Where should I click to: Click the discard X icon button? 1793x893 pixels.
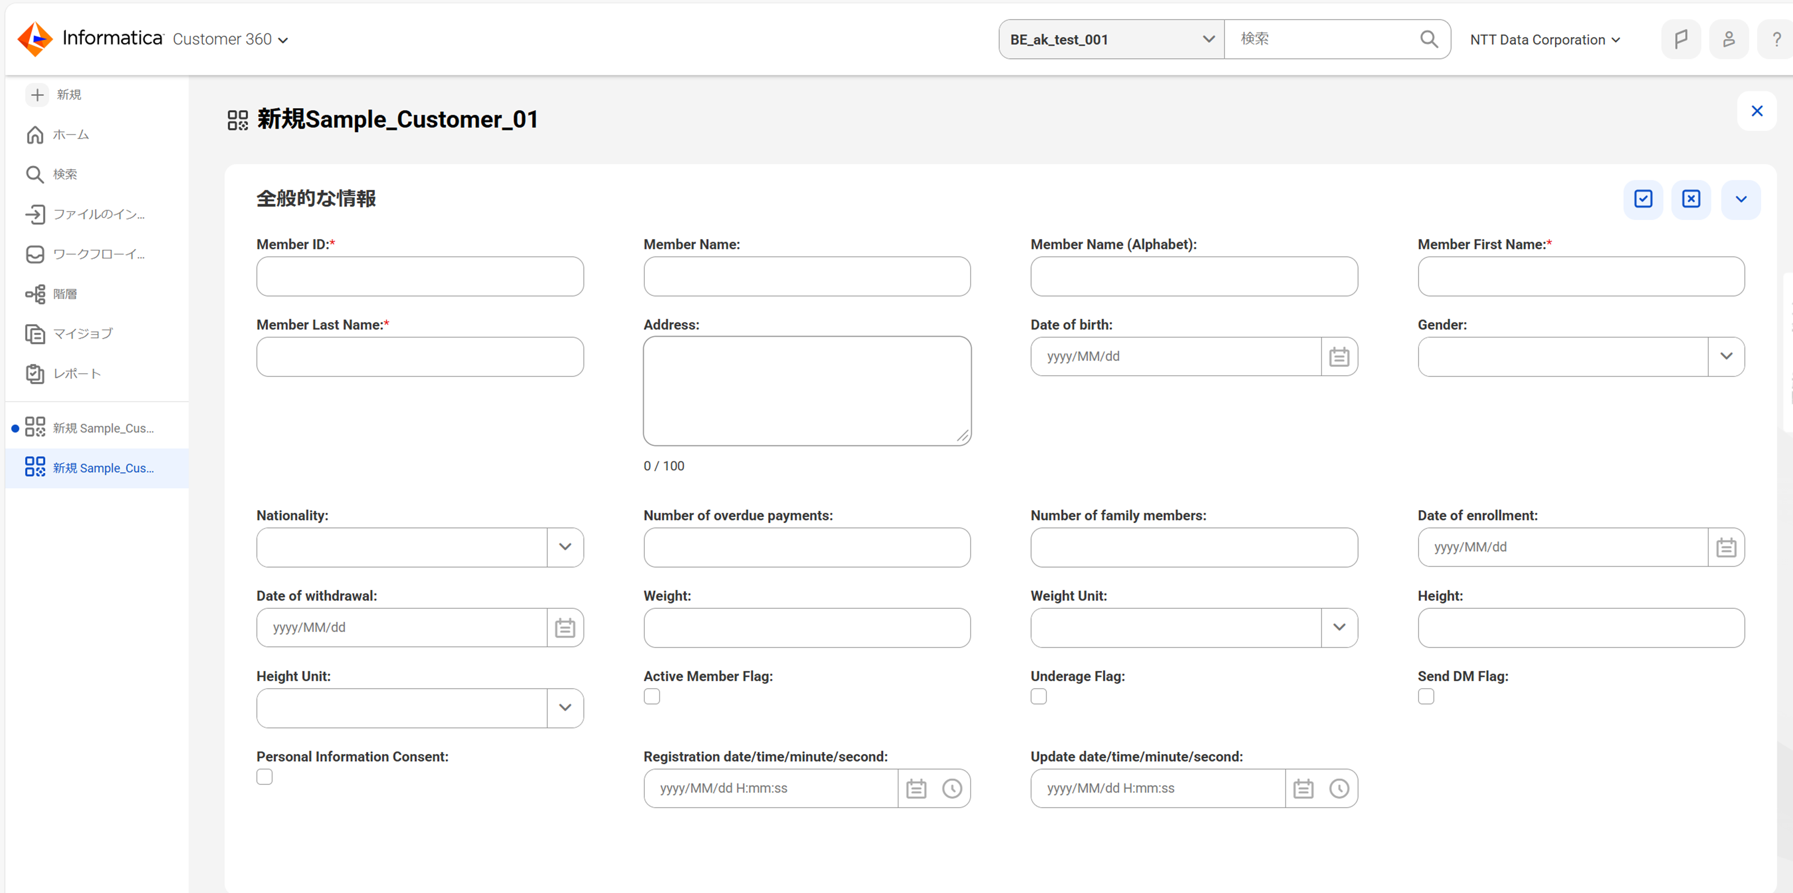coord(1691,199)
